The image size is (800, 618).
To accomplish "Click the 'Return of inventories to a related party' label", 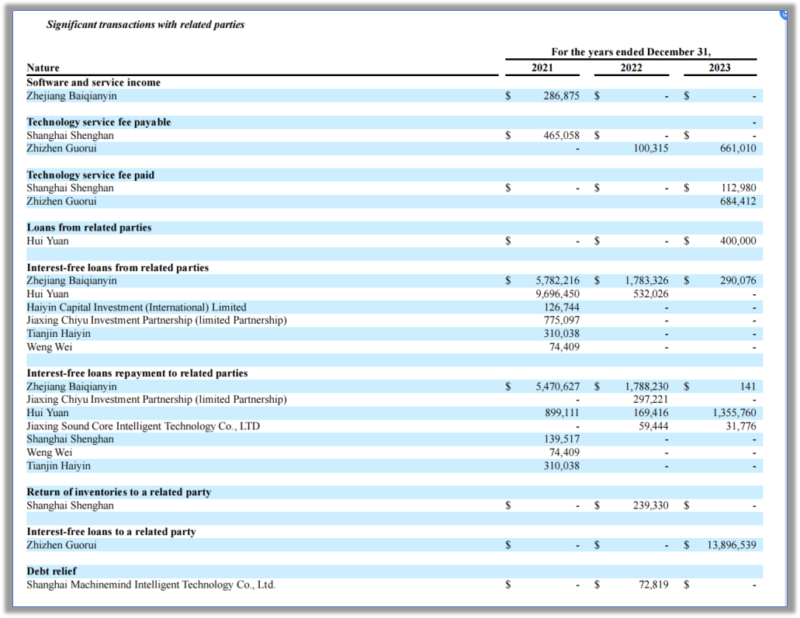I will tap(118, 492).
